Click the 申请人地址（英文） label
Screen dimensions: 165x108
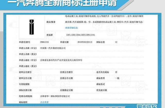pos(28,66)
